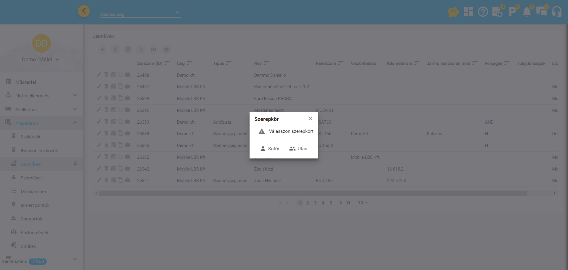The image size is (568, 270).
Task: Open the dashboard widgets grid icon
Action: (x=468, y=12)
